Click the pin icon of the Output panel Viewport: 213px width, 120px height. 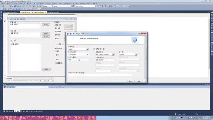tap(207, 84)
